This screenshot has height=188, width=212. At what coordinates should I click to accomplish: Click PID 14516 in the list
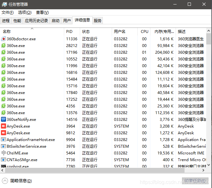[x=72, y=120]
